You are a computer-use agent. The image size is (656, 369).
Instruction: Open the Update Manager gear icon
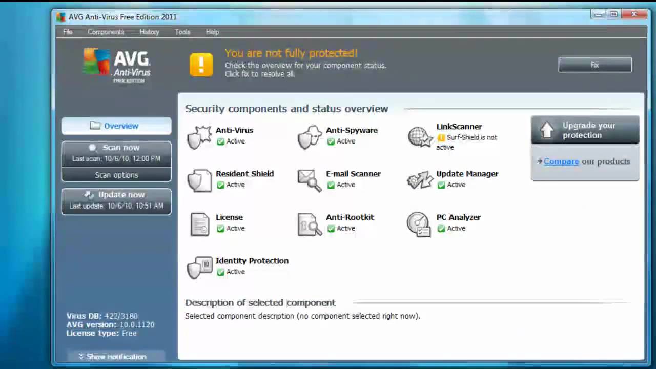(x=420, y=180)
